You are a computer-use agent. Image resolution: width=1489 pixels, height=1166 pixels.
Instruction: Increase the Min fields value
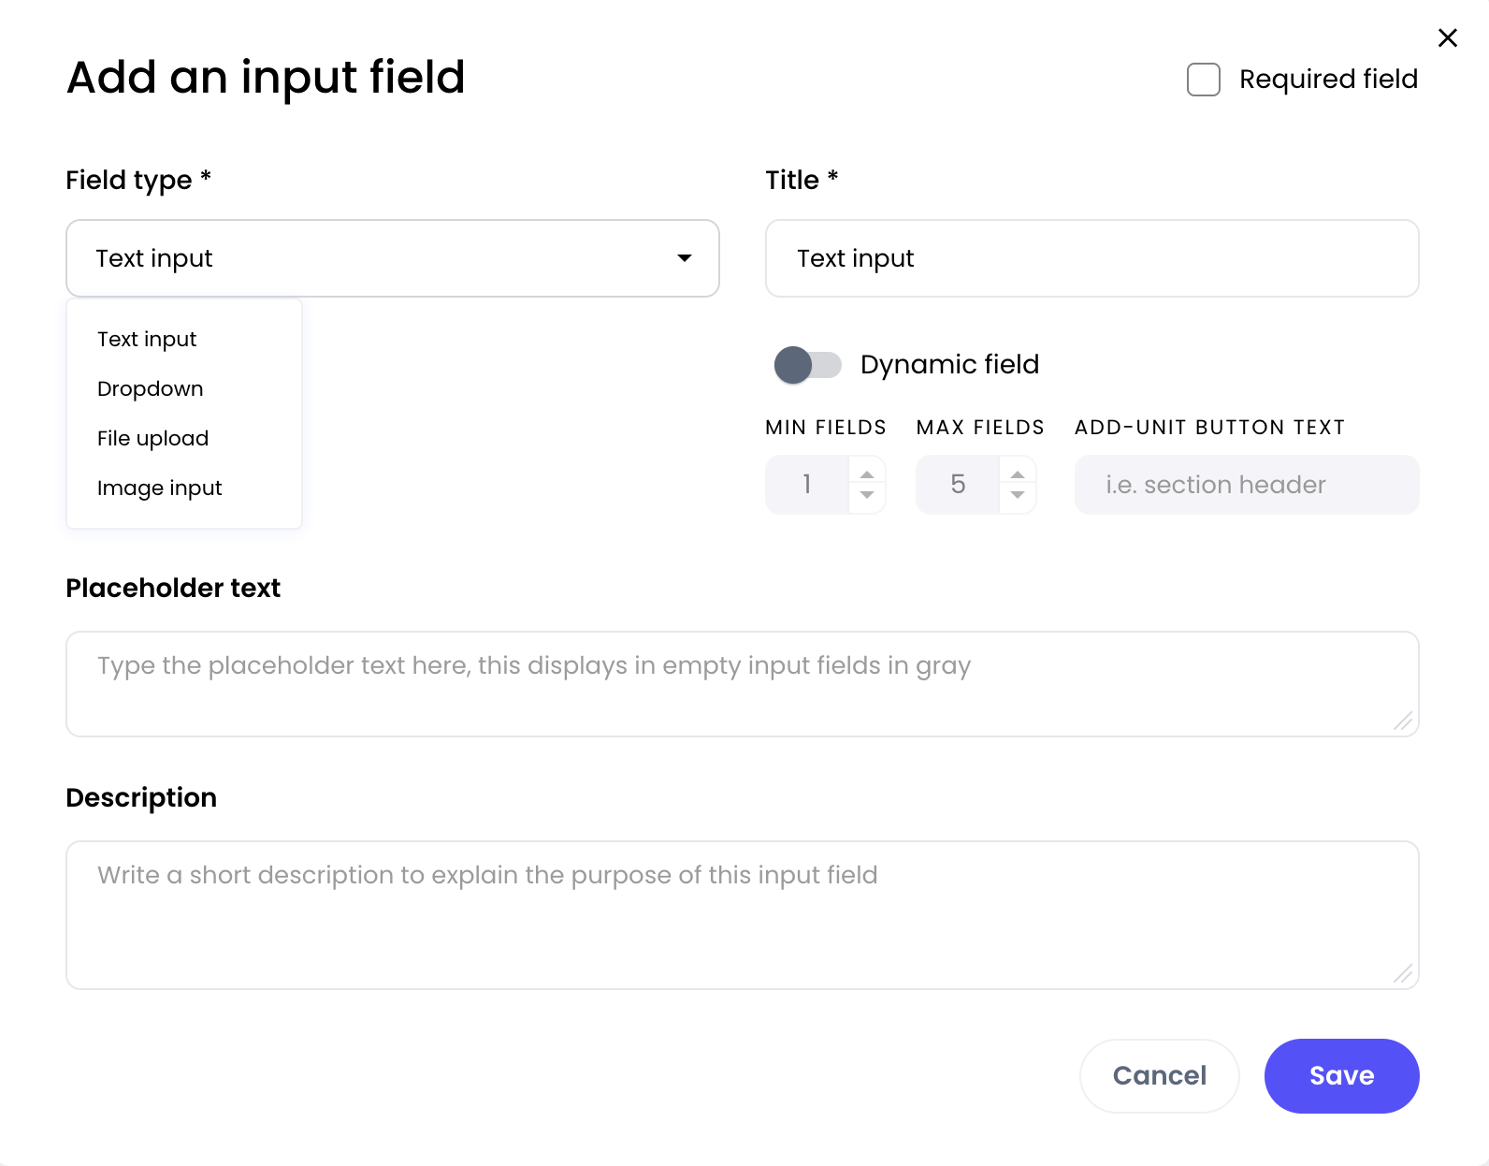coord(867,474)
